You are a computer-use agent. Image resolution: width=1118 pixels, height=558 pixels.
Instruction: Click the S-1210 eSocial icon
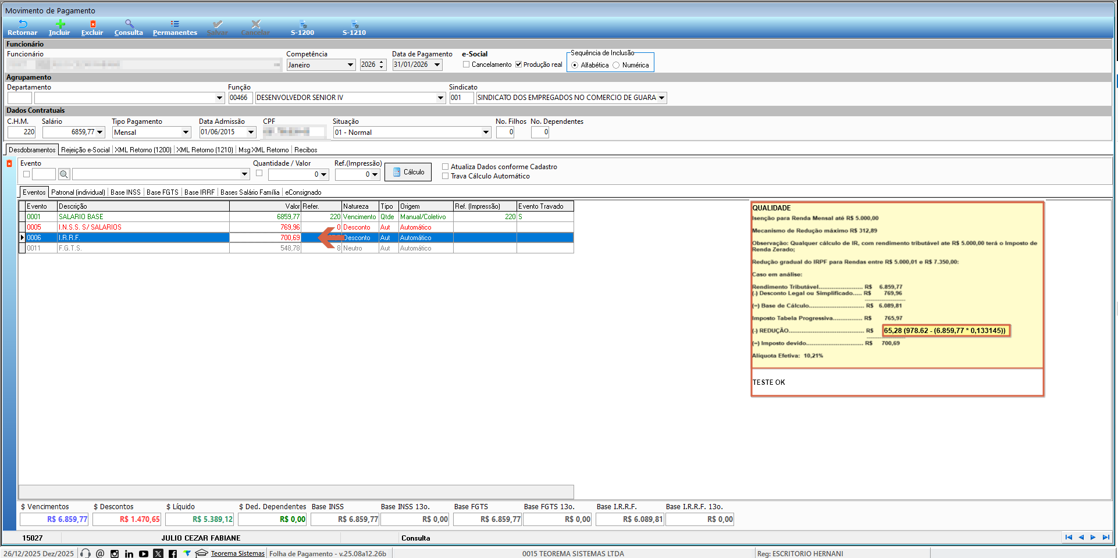354,24
